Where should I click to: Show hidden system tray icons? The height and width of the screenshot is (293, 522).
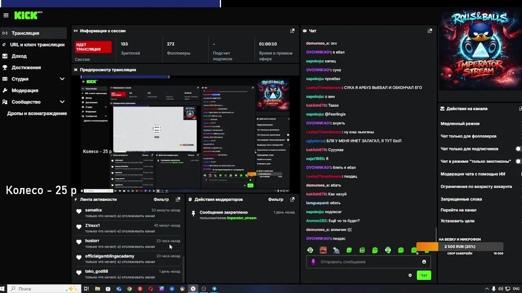(x=487, y=289)
